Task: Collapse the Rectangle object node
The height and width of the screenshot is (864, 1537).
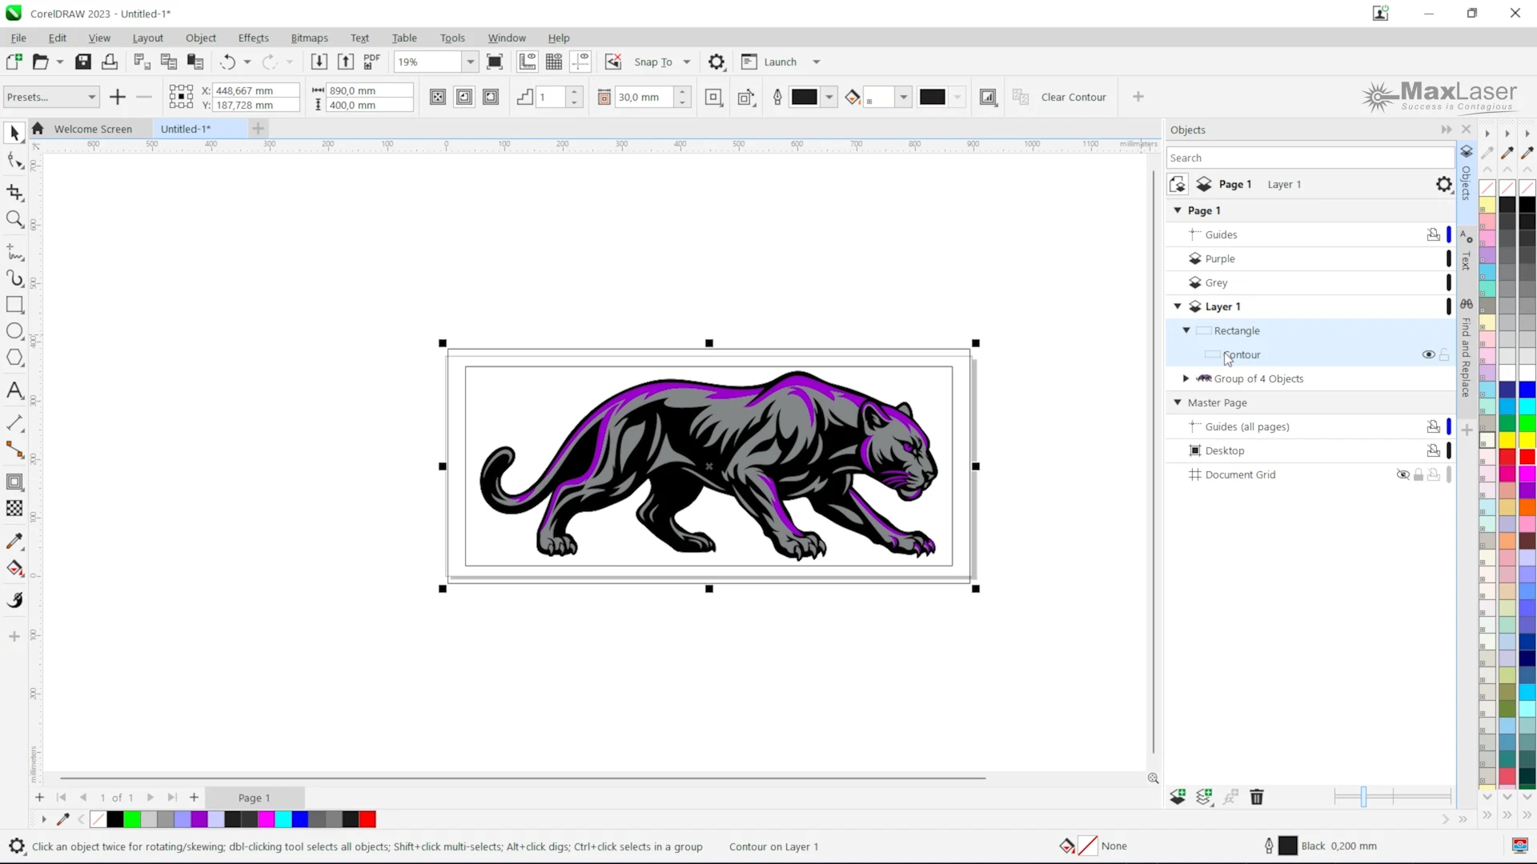Action: (x=1186, y=330)
